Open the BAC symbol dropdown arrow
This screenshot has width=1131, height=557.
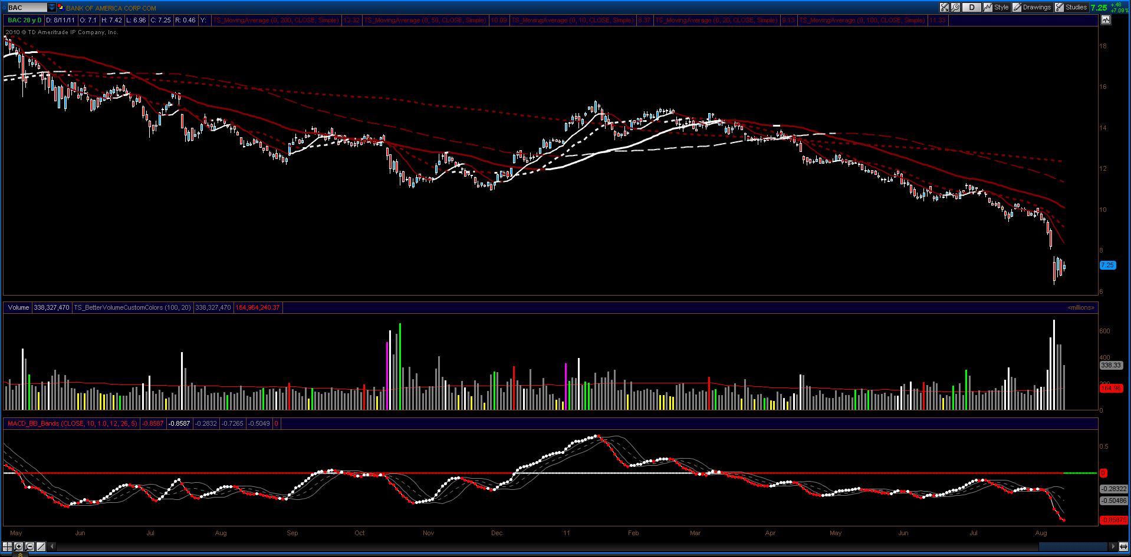coord(52,8)
